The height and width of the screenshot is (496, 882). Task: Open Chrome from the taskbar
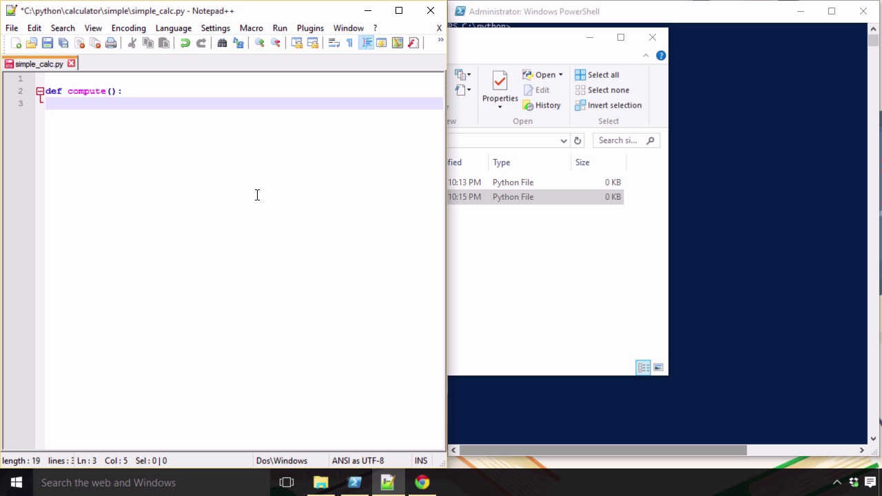coord(422,482)
